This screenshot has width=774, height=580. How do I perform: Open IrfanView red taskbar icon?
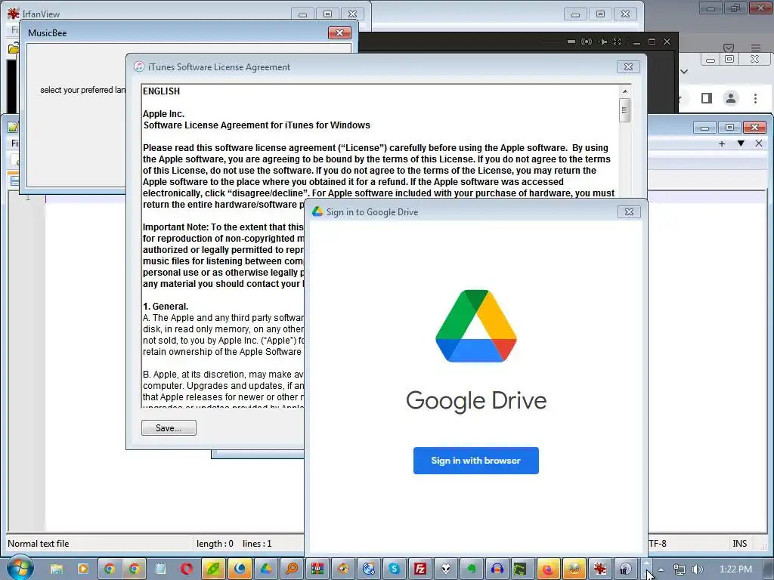click(599, 569)
